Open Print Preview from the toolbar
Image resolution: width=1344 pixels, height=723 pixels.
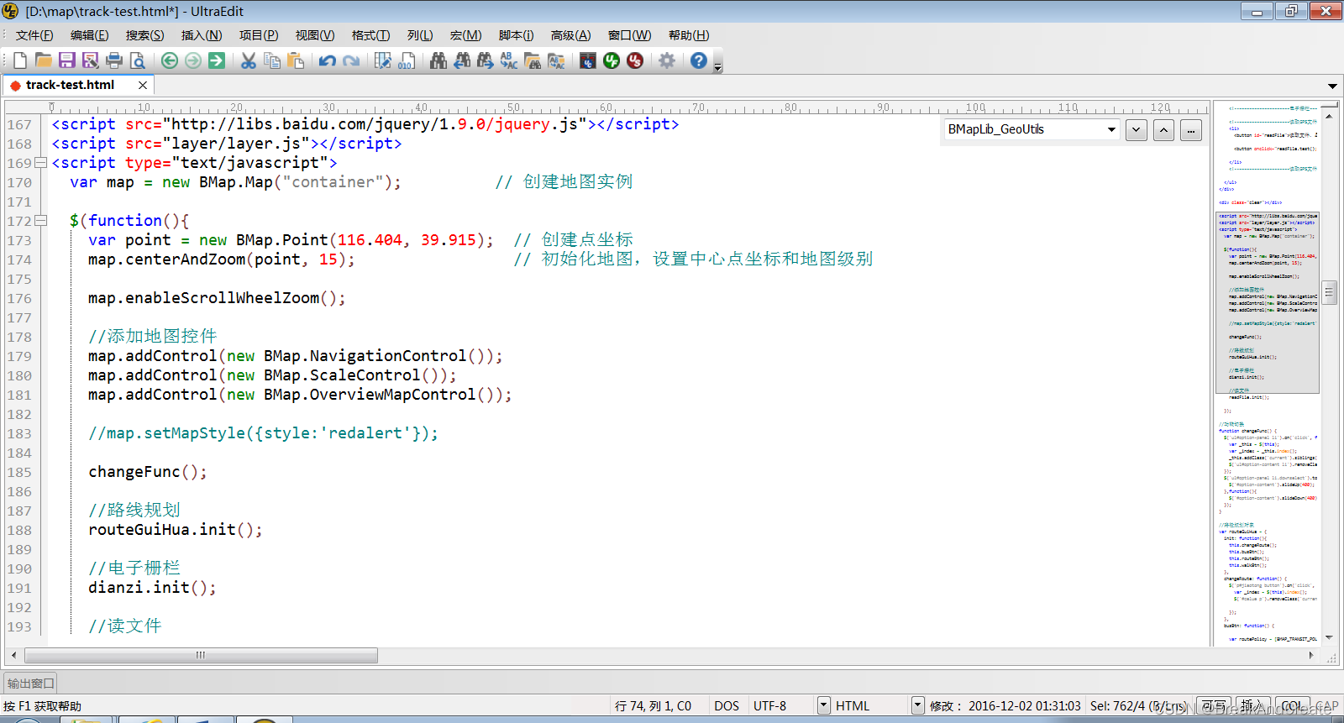[138, 60]
